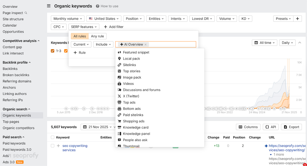Select the X (Twitter) feature icon

[x=119, y=96]
